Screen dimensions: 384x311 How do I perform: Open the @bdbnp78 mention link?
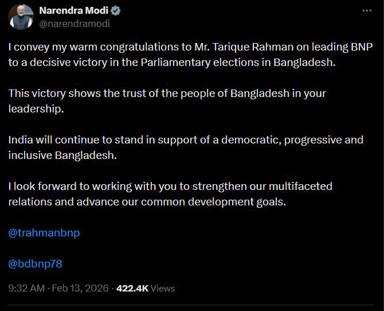[x=35, y=264]
